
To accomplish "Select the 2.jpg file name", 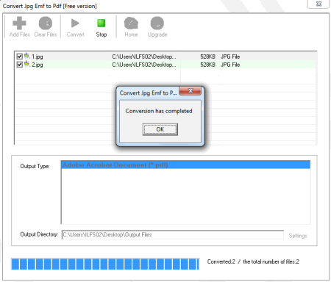I will (x=38, y=65).
